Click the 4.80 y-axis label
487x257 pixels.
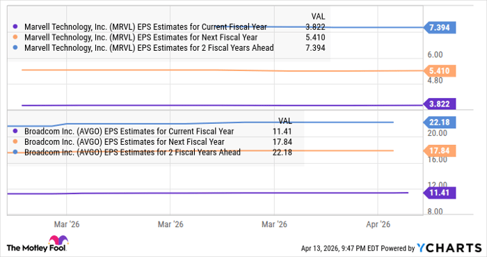coord(435,81)
